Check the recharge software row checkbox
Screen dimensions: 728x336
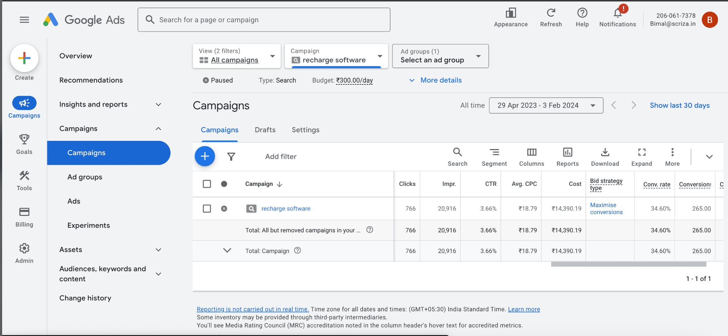[207, 208]
